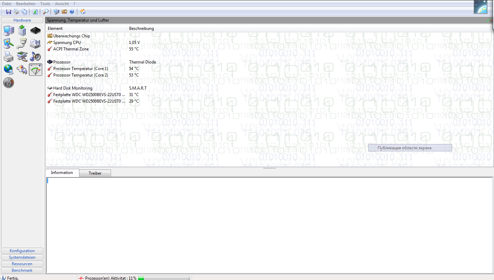Click the green Refresh toolbar icon
494x280 pixels.
35,12
